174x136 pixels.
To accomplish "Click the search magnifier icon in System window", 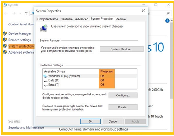I will coord(168,13).
